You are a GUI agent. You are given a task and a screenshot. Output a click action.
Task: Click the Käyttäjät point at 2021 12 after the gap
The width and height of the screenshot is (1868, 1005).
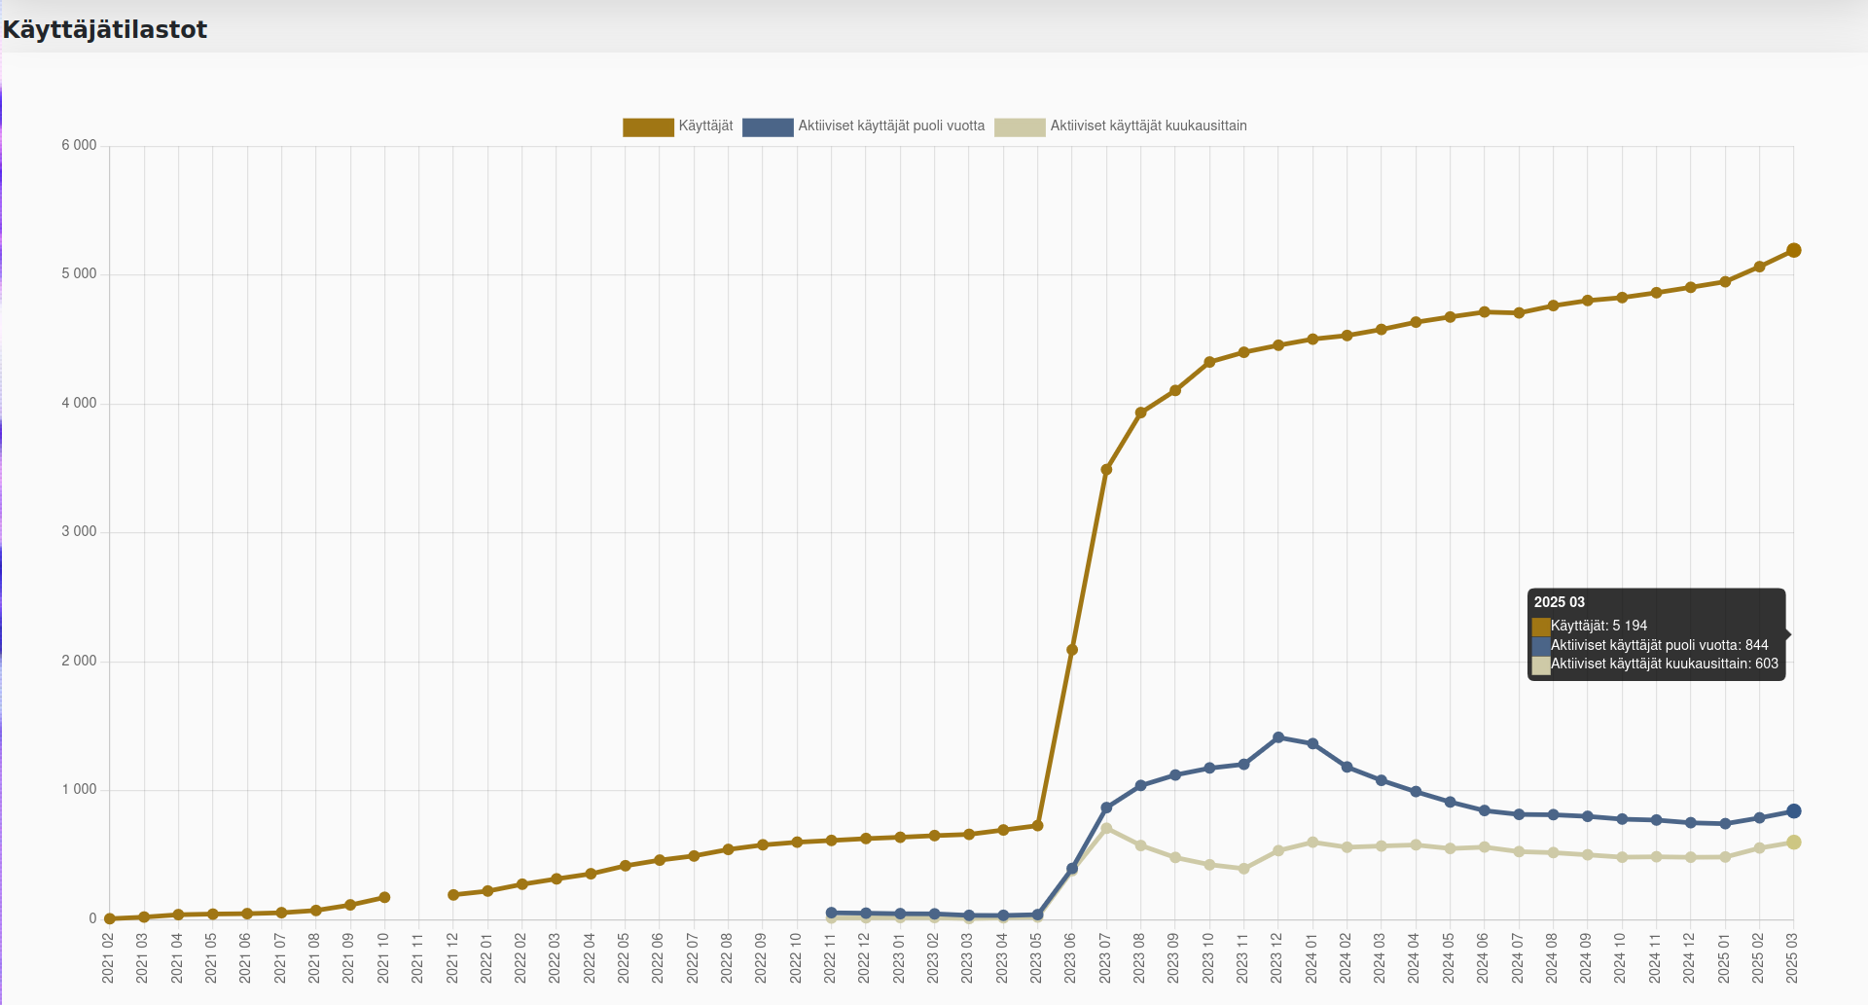(x=453, y=894)
